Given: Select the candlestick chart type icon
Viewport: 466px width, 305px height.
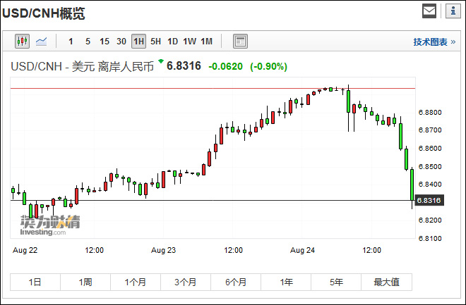Looking at the screenshot, I should (22, 42).
